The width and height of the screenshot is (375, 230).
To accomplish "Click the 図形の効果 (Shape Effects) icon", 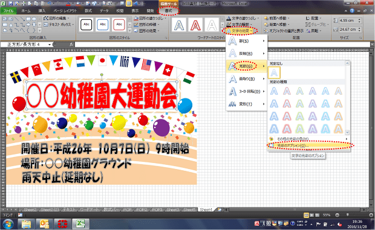I will tap(136, 31).
